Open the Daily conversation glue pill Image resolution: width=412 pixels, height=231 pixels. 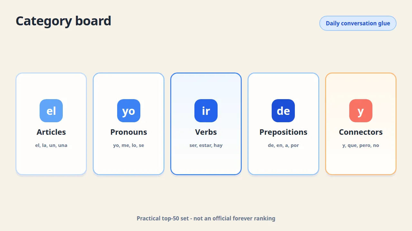(x=358, y=23)
